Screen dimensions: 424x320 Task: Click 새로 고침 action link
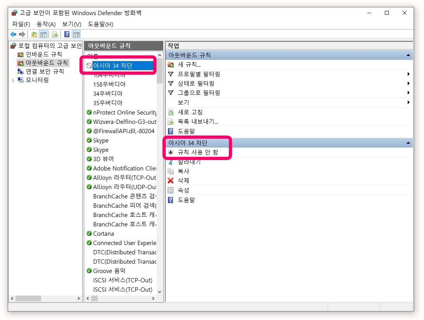tap(190, 112)
